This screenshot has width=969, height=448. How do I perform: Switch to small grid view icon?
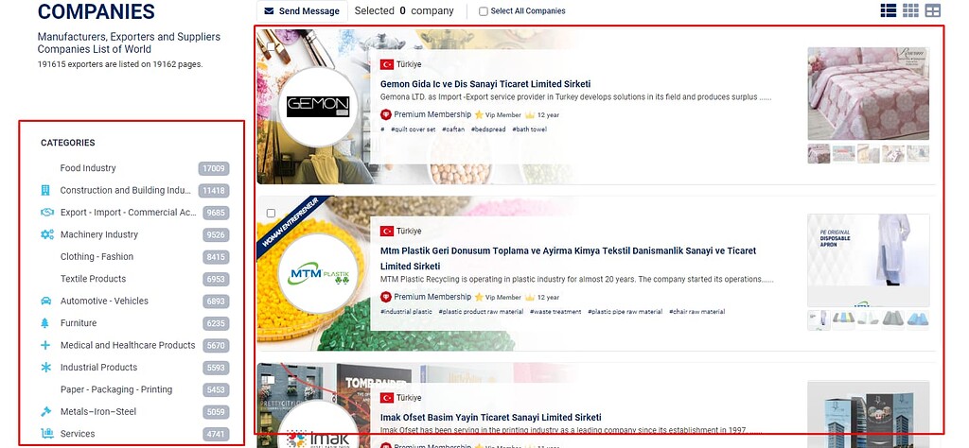pyautogui.click(x=910, y=10)
